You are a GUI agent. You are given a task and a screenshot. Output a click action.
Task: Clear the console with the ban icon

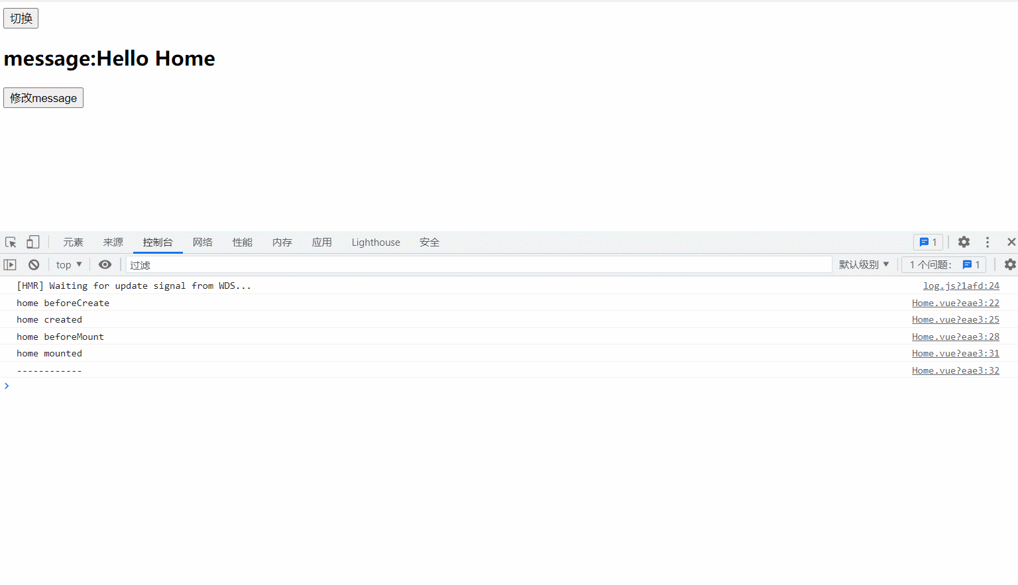pos(34,265)
